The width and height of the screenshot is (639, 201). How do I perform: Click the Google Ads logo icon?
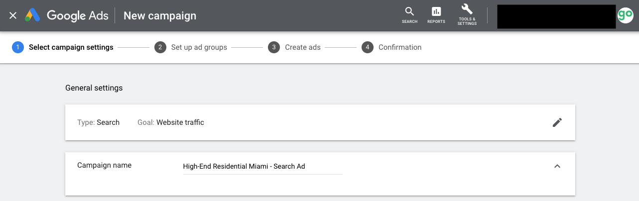33,15
